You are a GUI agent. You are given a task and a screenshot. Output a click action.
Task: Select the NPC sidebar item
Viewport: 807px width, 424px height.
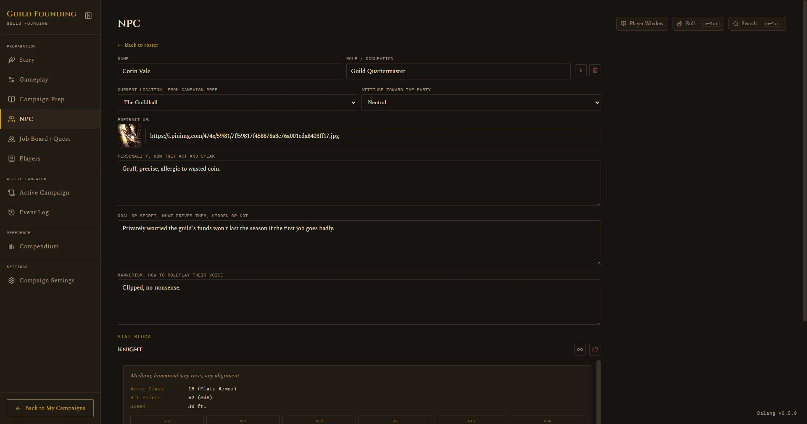point(50,119)
